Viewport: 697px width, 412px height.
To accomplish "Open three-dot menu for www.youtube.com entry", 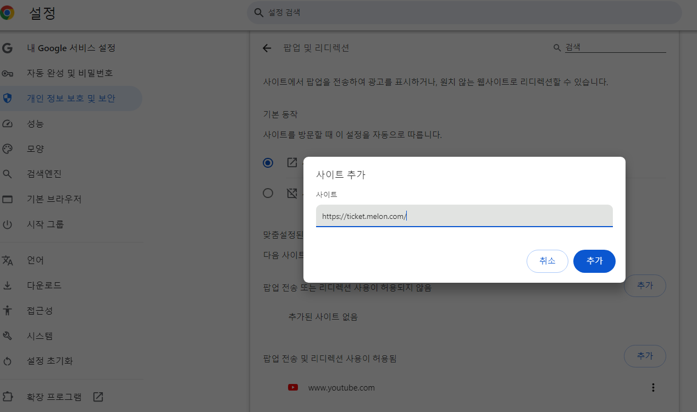I will tap(653, 387).
